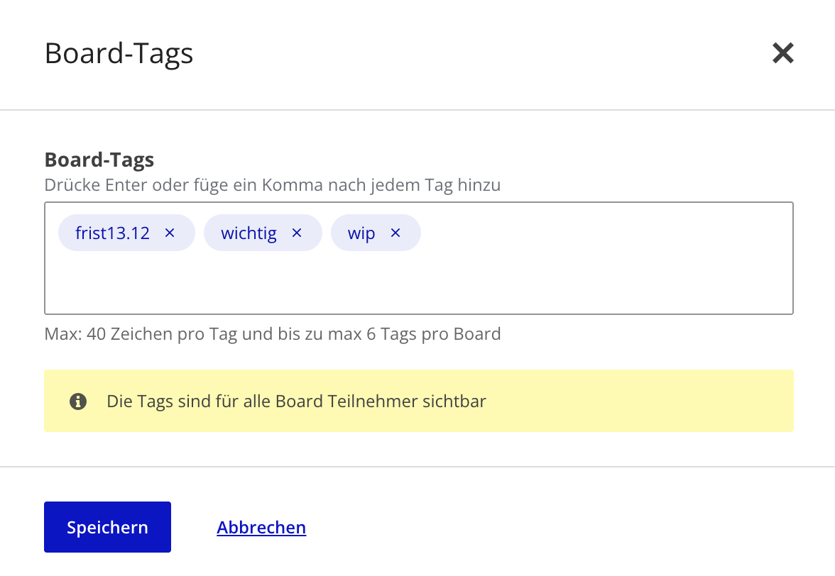Click the border of the tag entry box
Screen dimensions: 835x576
tap(419, 203)
